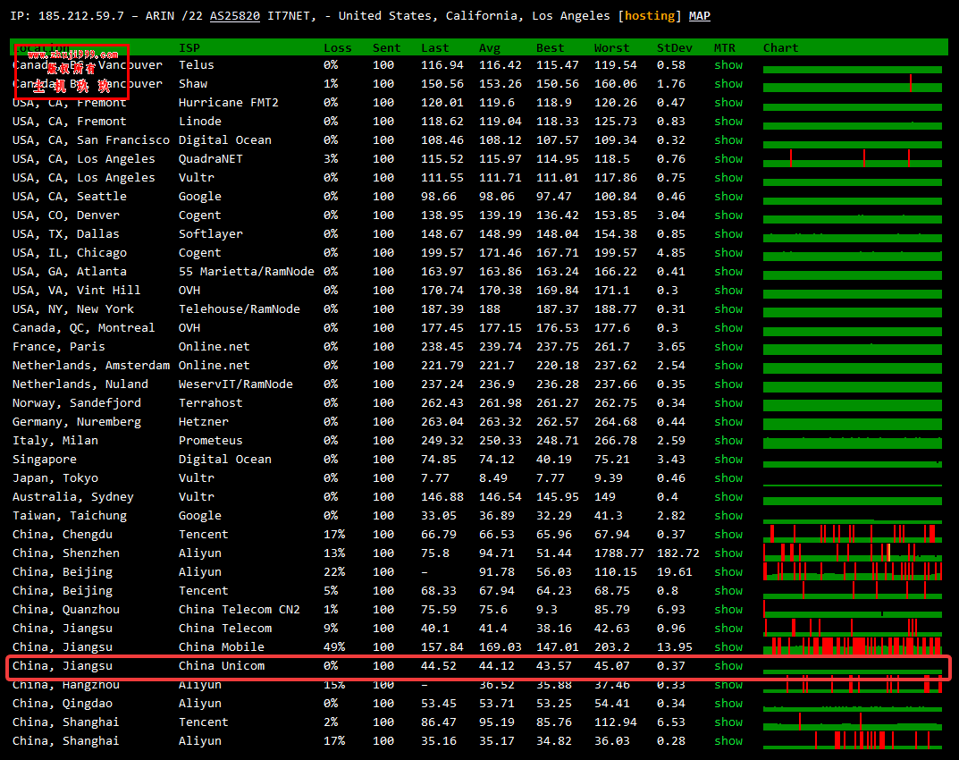Select the ISP cell Softlayer
The width and height of the screenshot is (959, 760).
(210, 233)
